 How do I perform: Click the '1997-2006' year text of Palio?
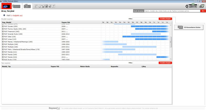tap(65, 49)
